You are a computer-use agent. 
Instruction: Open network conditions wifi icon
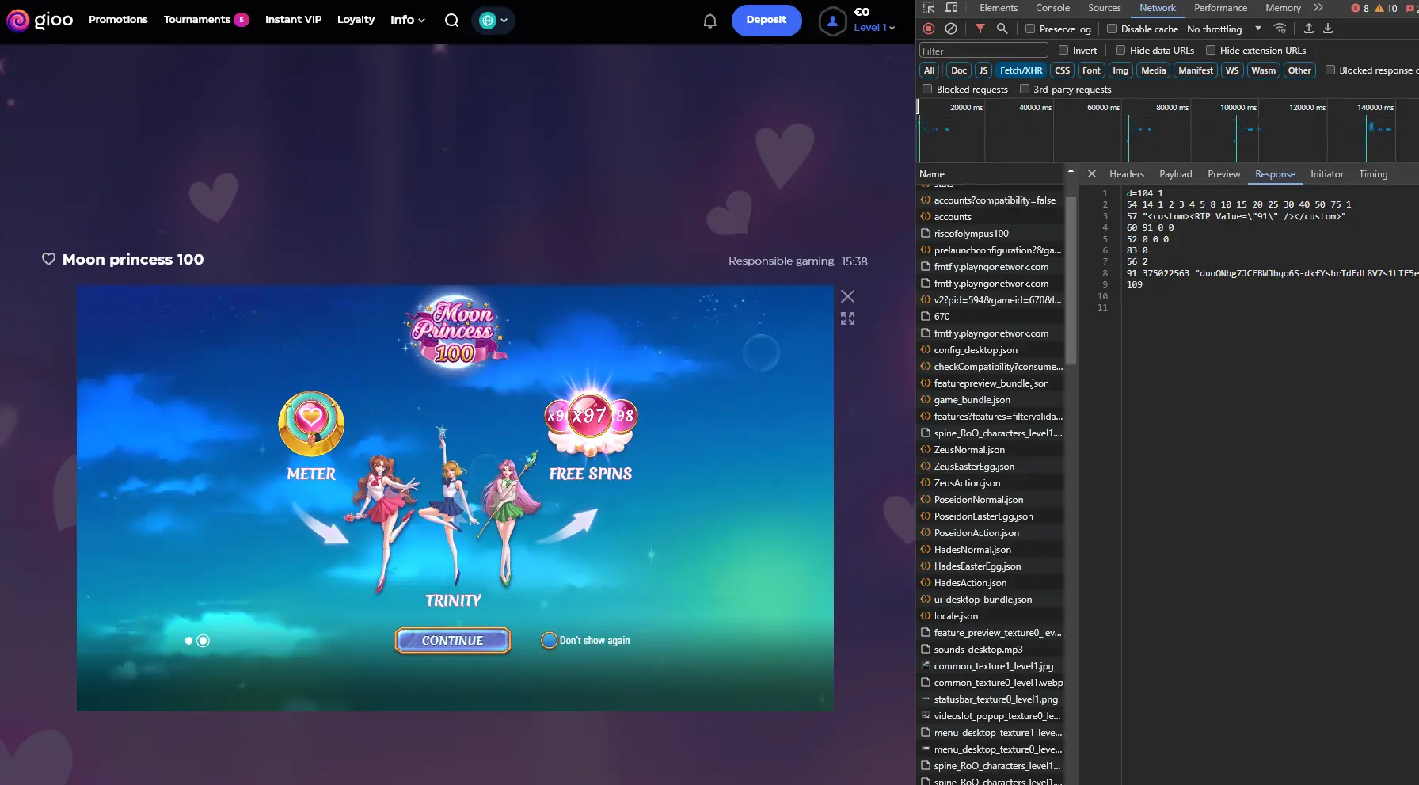[1280, 29]
